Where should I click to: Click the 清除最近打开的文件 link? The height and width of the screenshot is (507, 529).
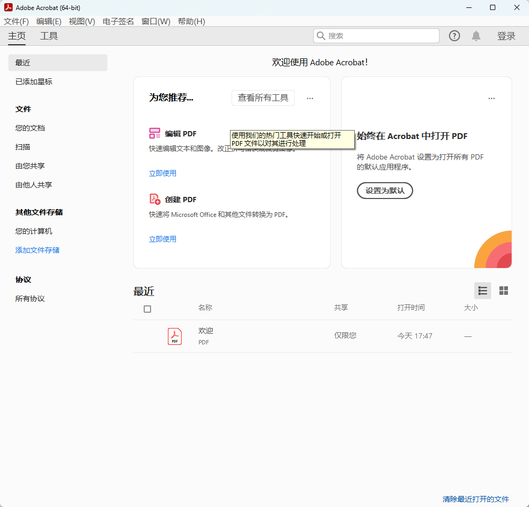click(476, 499)
